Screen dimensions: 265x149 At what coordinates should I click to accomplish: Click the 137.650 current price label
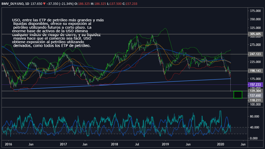pyautogui.click(x=255, y=95)
